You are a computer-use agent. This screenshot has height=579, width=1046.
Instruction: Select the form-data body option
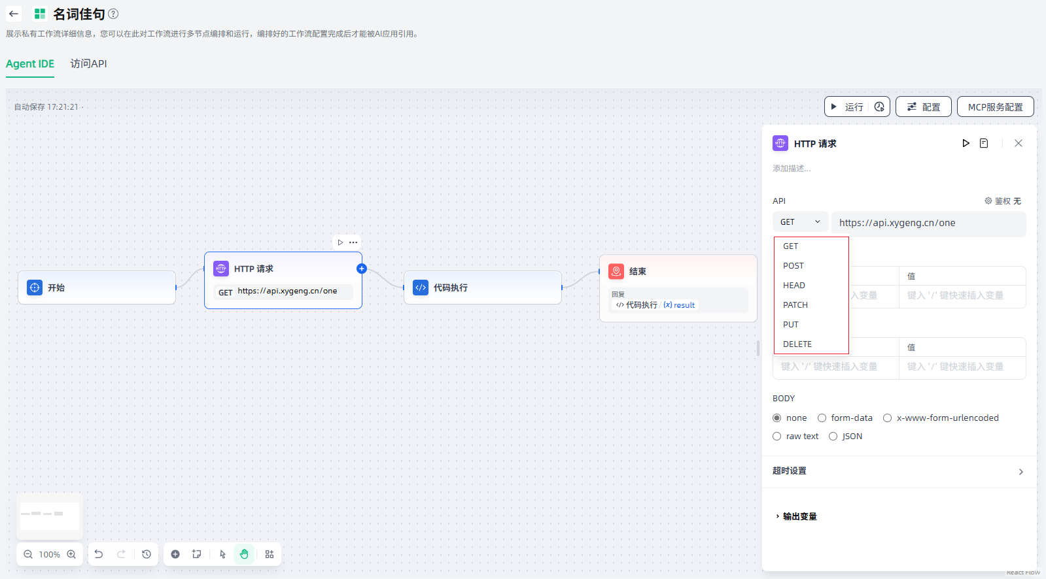pyautogui.click(x=822, y=418)
